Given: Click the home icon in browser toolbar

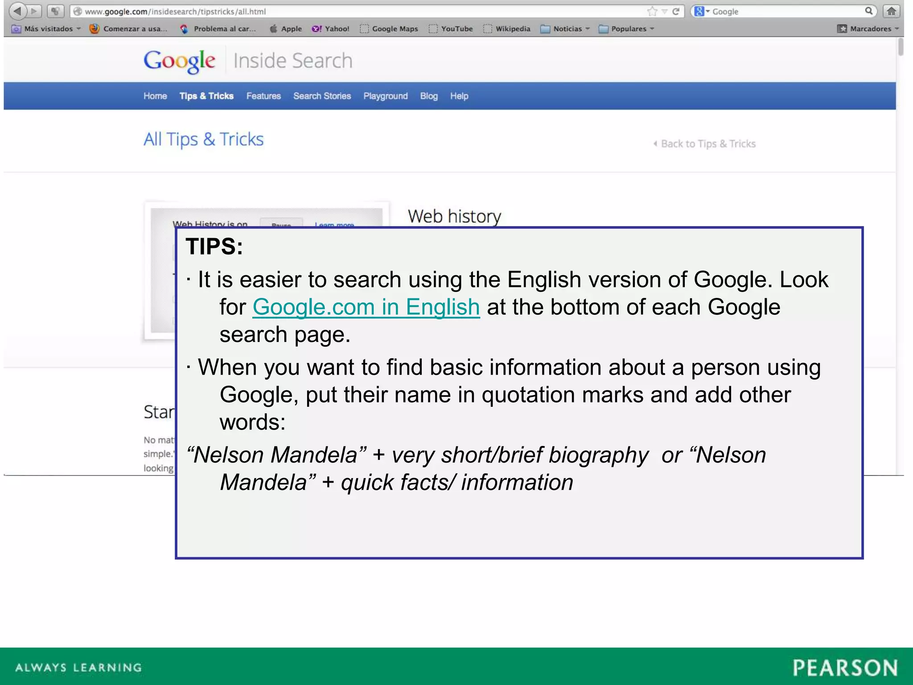Looking at the screenshot, I should 891,11.
